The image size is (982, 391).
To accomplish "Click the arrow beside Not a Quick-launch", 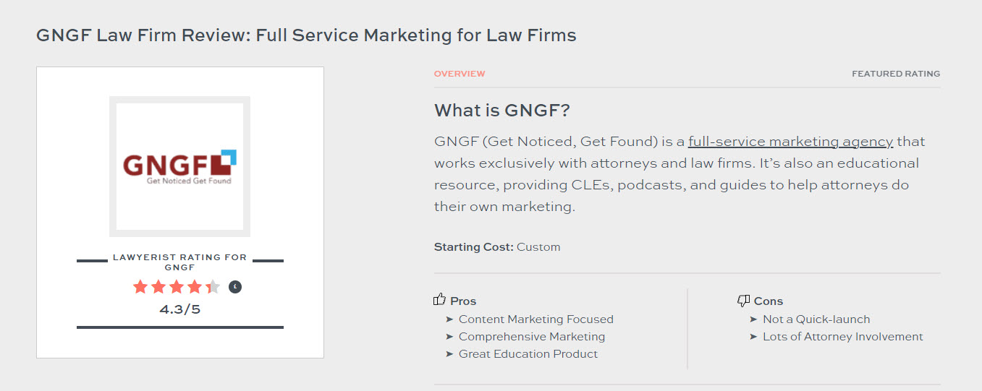I will pos(754,319).
